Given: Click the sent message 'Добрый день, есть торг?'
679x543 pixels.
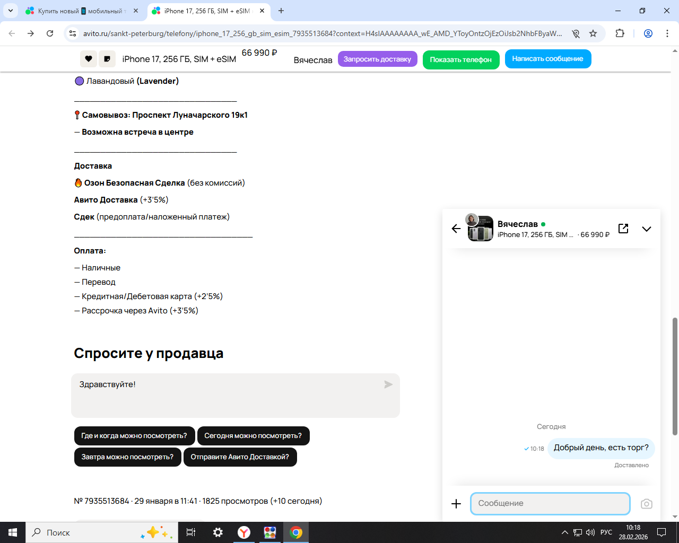Looking at the screenshot, I should [x=601, y=448].
